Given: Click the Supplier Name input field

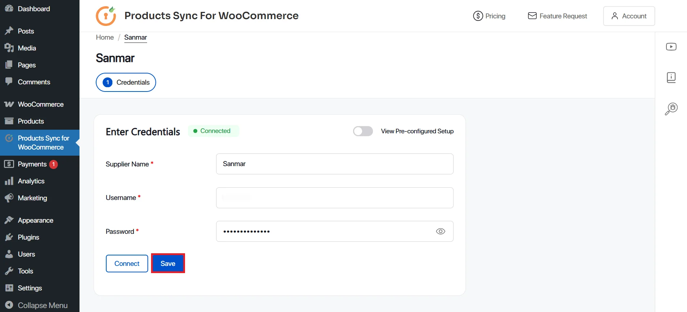Looking at the screenshot, I should coord(334,164).
